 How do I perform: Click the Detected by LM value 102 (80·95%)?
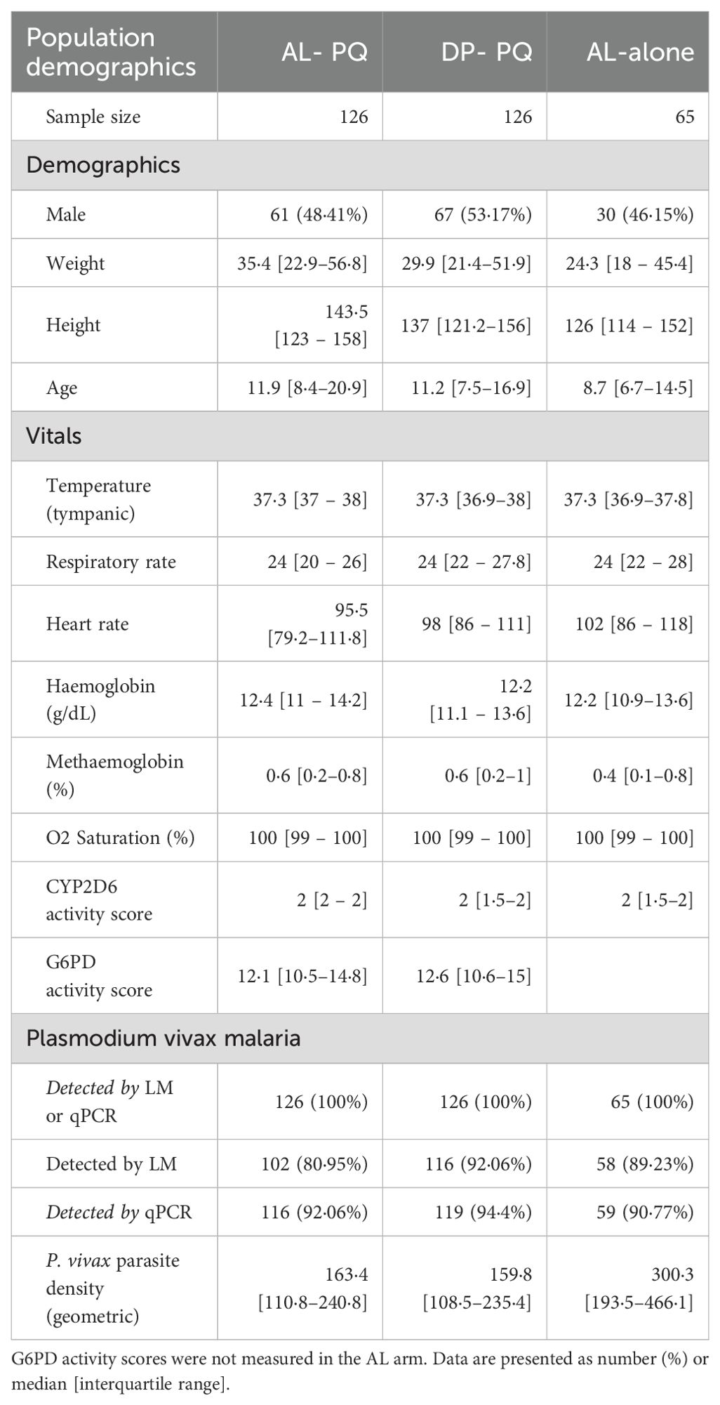pos(313,1164)
